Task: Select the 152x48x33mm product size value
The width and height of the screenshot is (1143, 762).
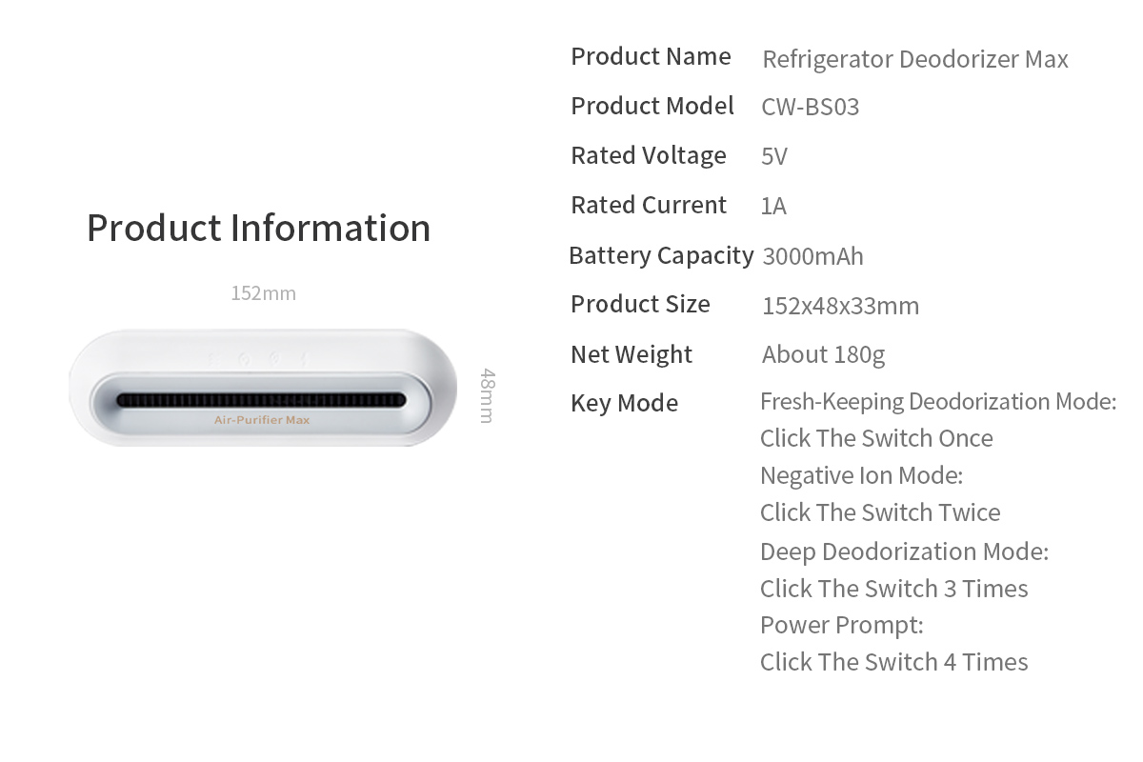Action: [840, 306]
